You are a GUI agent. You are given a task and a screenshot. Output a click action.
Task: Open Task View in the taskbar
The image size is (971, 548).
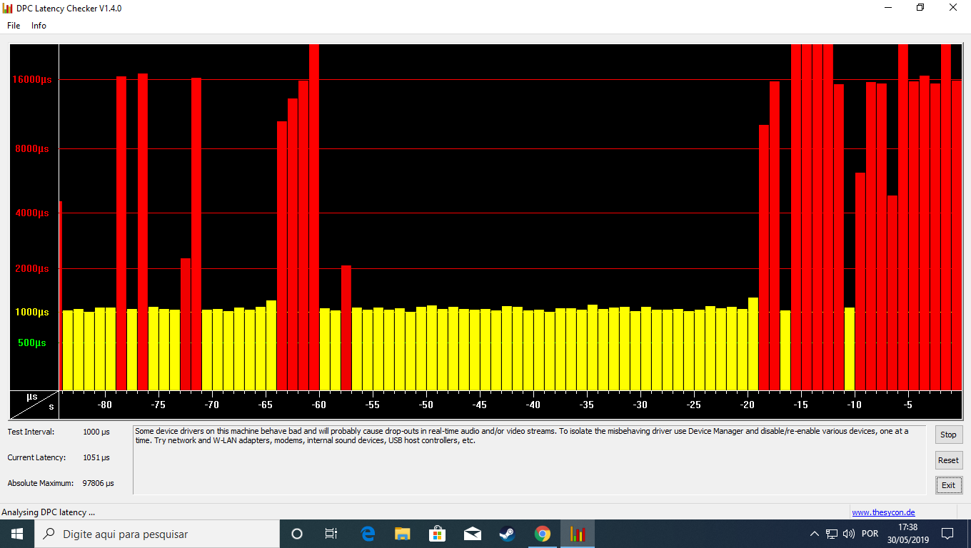point(331,534)
